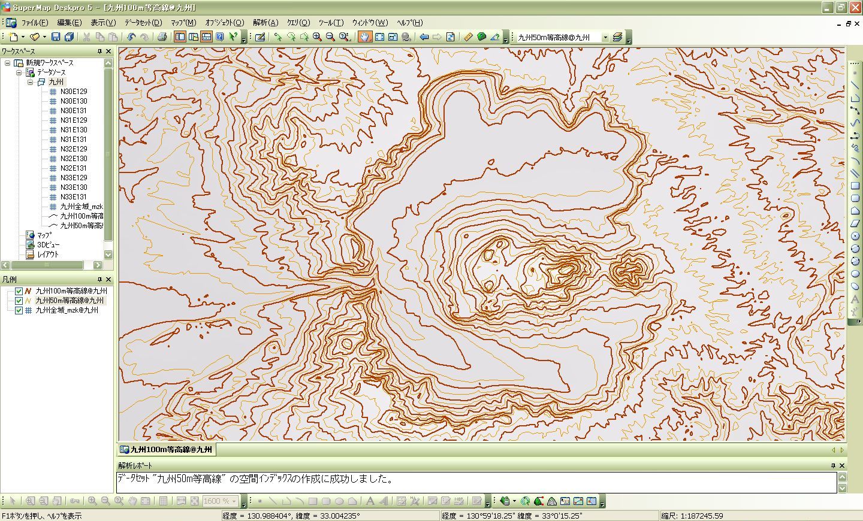The image size is (863, 521).
Task: Click the 解析レポート output scroll-down arrow
Action: 842,488
